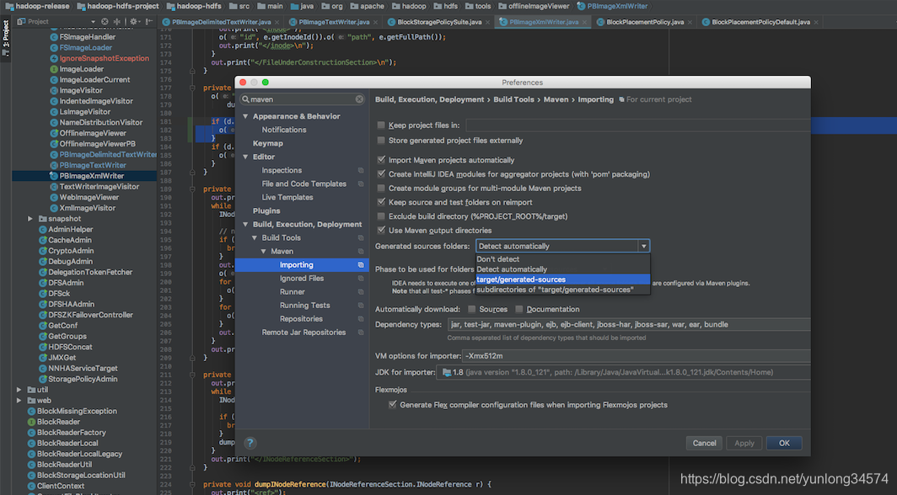Close the BlockPlacementPolicyDefault.java tab with its X

click(x=816, y=22)
